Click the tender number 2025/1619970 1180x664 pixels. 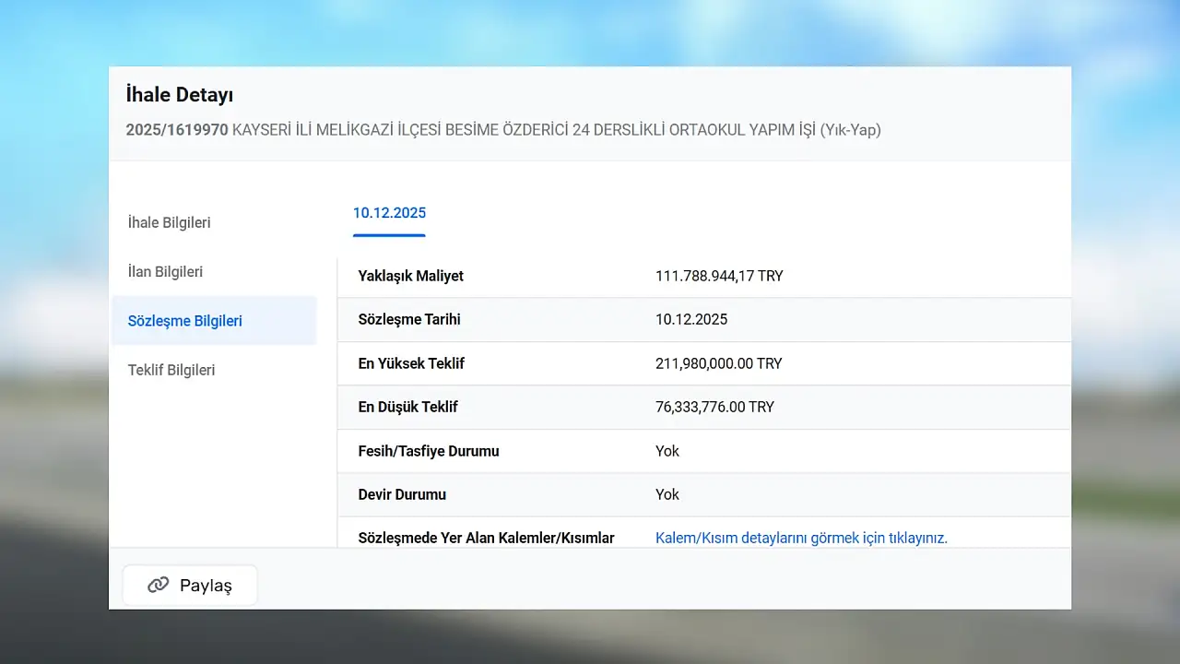pyautogui.click(x=177, y=130)
